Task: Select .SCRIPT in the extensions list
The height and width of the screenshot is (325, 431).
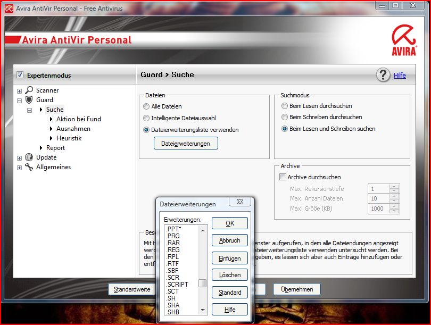Action: (177, 285)
